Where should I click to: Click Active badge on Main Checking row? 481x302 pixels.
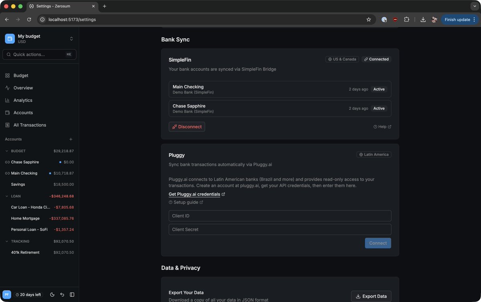[x=379, y=89]
